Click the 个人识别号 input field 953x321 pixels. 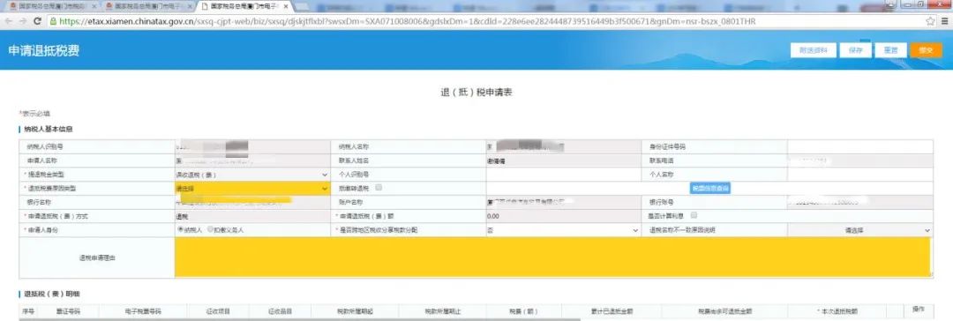coord(563,175)
